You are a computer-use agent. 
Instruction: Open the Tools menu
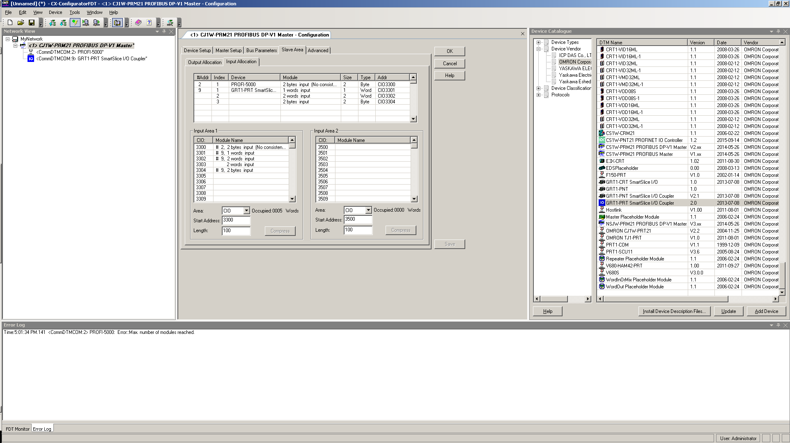tap(74, 12)
